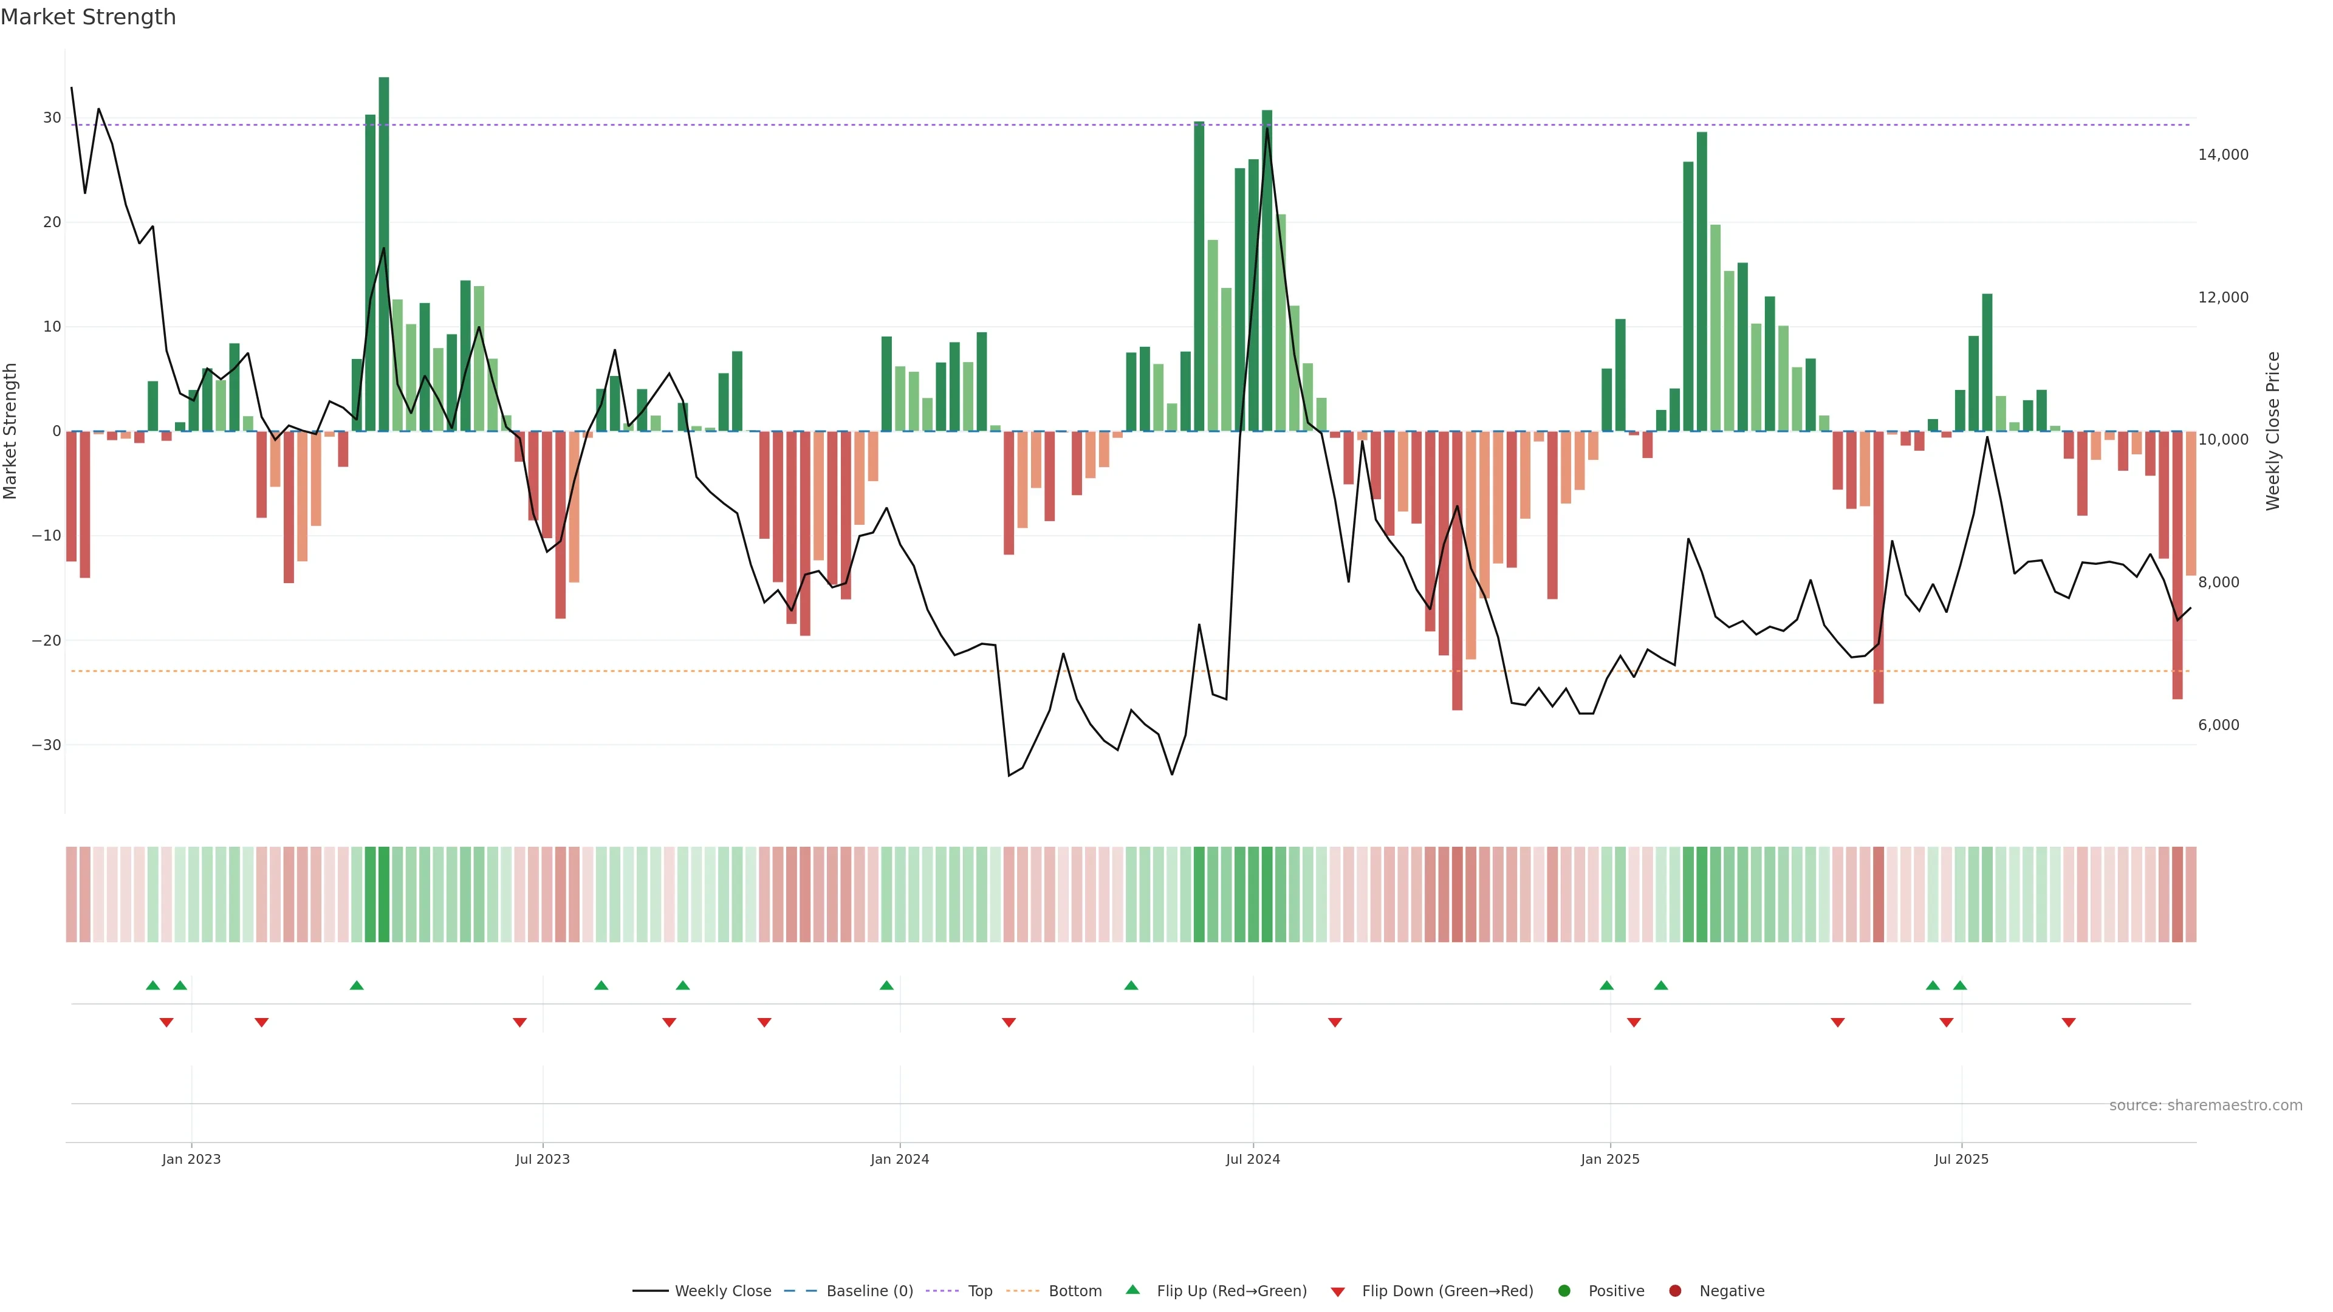Click flip-up triangle just before Jan 2024

pos(886,985)
